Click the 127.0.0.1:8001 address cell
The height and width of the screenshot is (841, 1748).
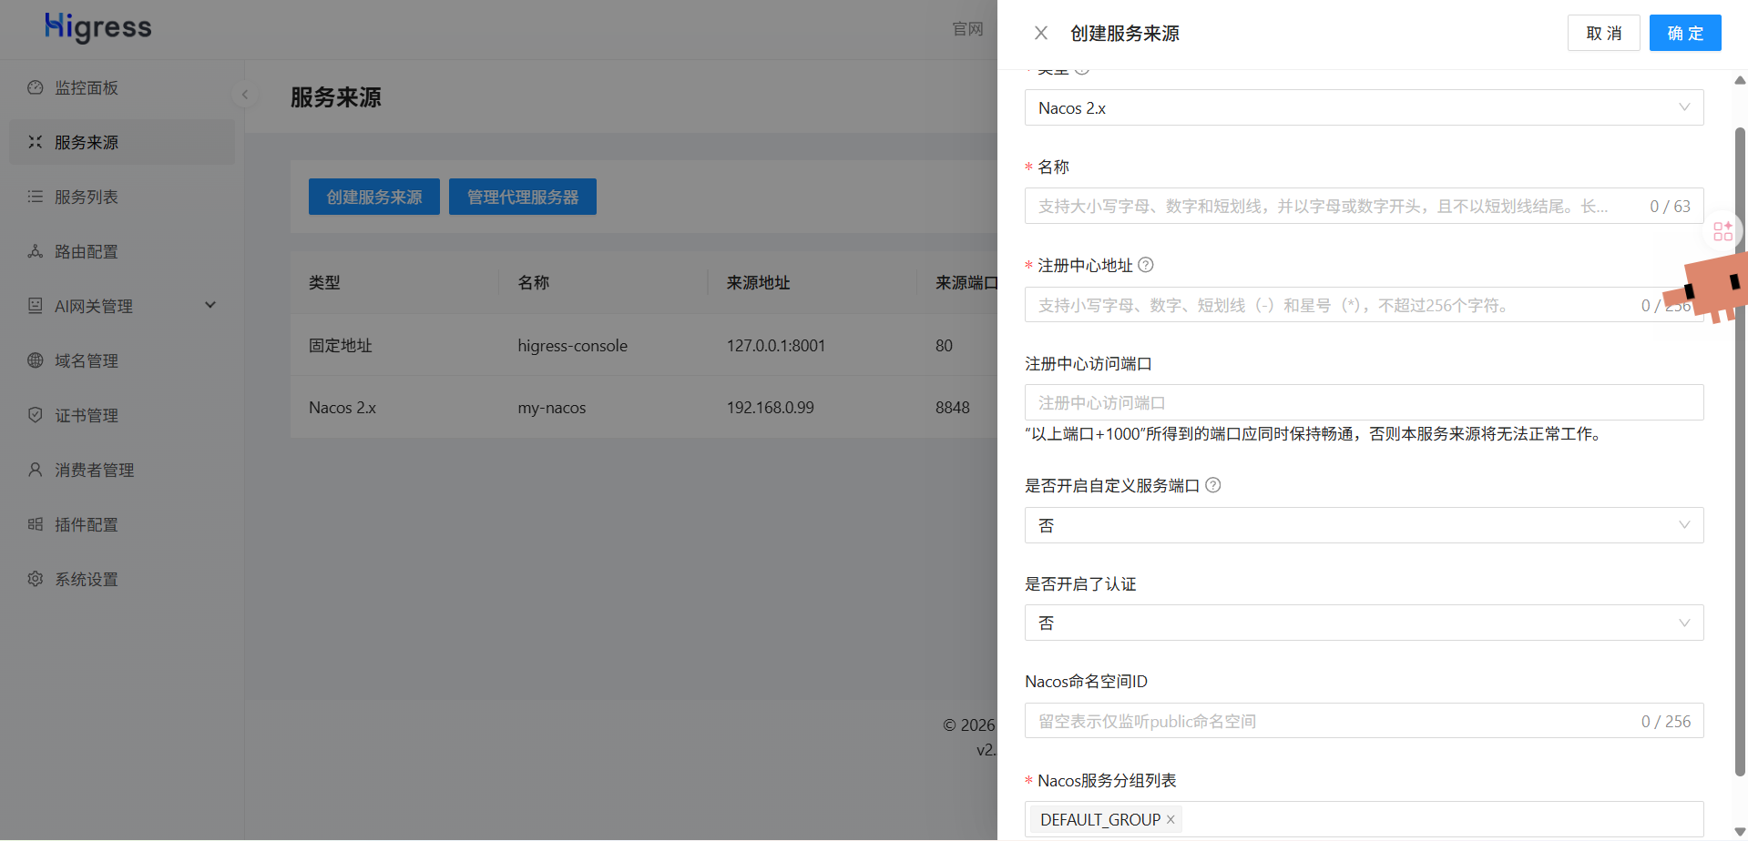[776, 346]
